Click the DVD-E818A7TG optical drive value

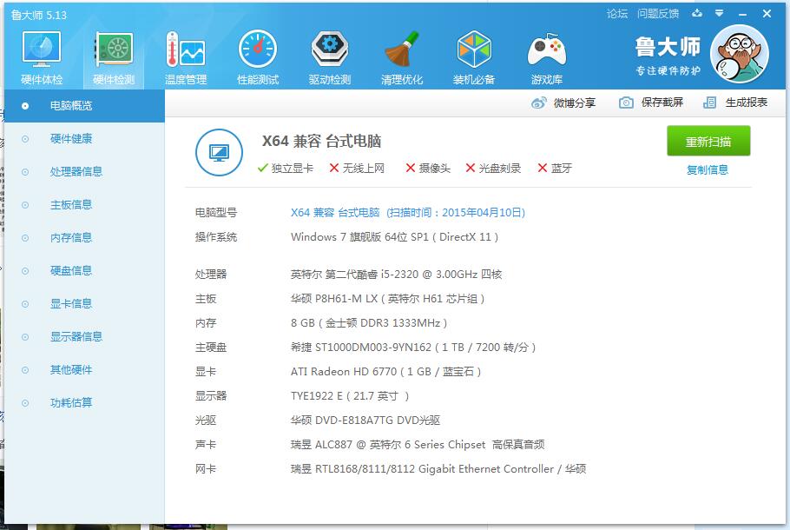pos(365,420)
